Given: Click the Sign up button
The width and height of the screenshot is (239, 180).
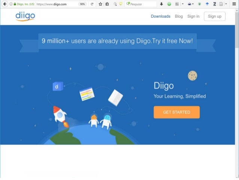Looking at the screenshot, I should [x=215, y=16].
